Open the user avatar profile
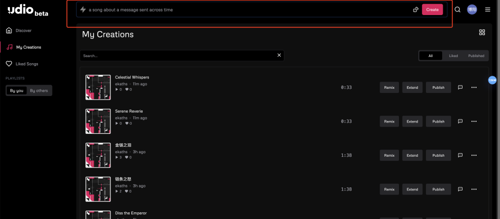The image size is (500, 219). tap(472, 9)
